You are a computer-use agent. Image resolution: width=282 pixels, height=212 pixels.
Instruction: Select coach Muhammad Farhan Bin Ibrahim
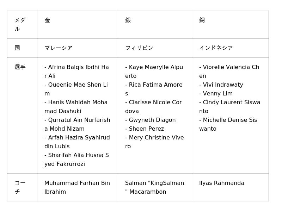click(77, 187)
